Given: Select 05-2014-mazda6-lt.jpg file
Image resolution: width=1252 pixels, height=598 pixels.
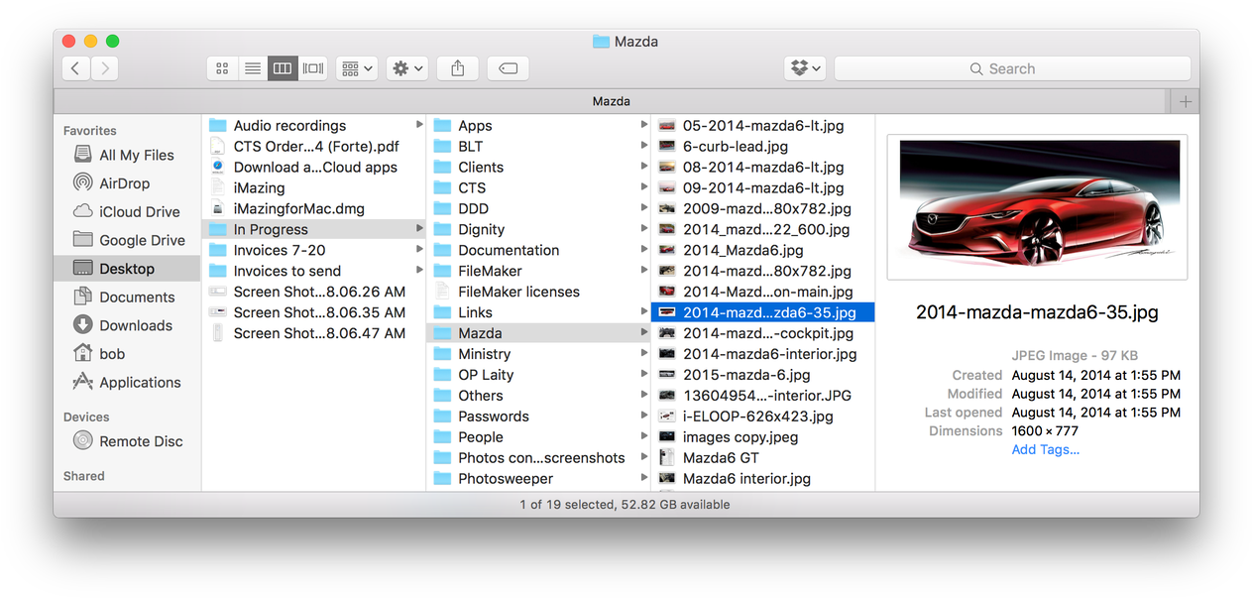Looking at the screenshot, I should click(x=763, y=126).
